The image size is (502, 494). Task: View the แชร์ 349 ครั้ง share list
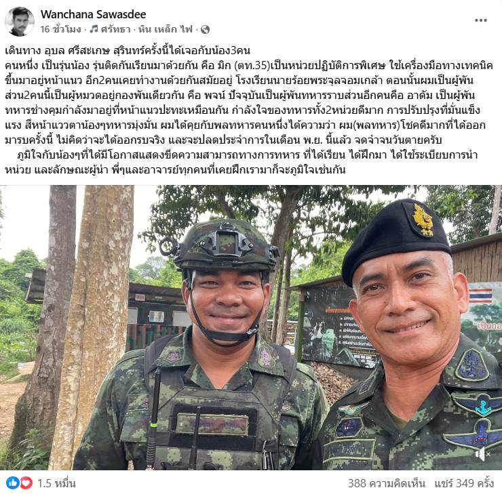[x=464, y=483]
